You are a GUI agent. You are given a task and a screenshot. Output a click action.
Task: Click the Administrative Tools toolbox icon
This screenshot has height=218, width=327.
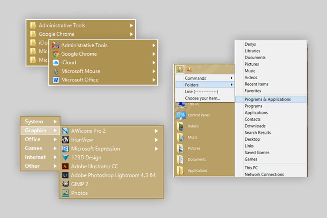(x=56, y=45)
